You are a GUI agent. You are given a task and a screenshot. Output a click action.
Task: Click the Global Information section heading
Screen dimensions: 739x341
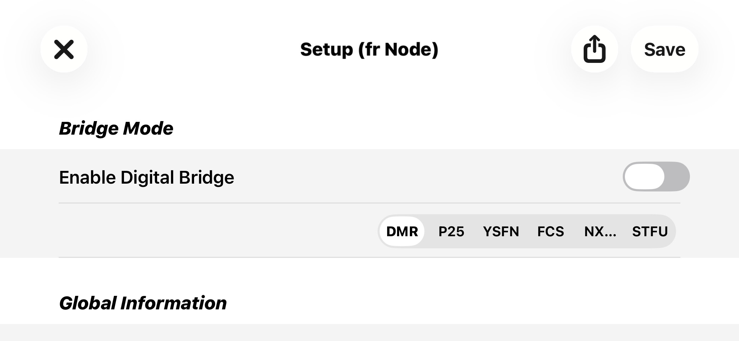click(143, 303)
